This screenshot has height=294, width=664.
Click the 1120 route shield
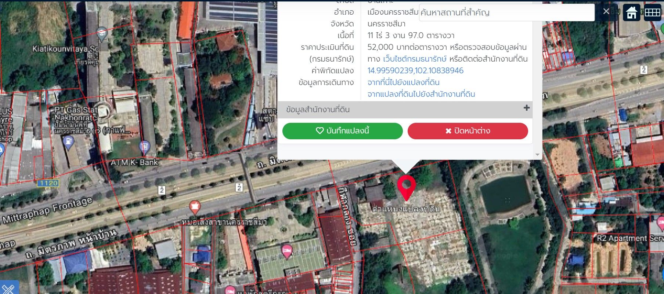click(x=48, y=183)
